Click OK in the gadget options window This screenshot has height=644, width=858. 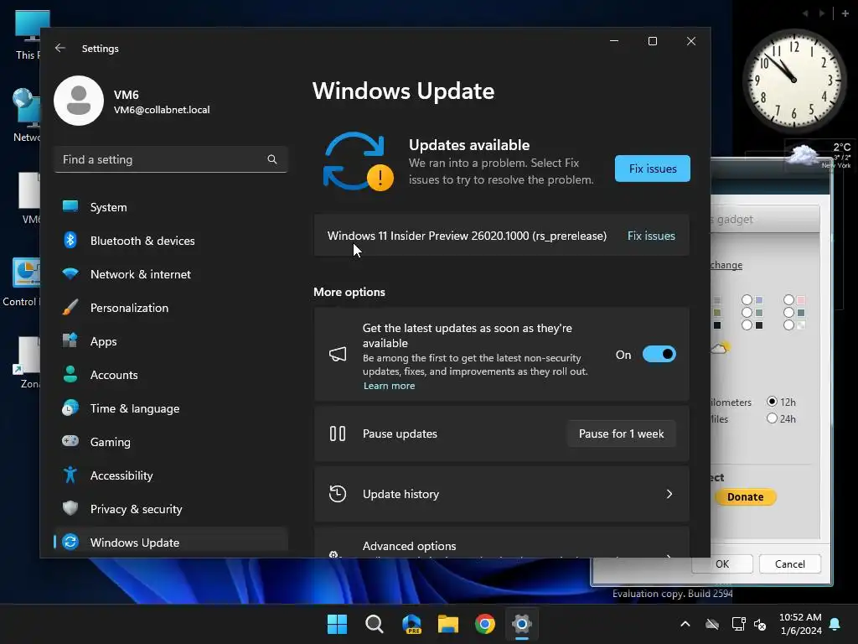pos(722,564)
